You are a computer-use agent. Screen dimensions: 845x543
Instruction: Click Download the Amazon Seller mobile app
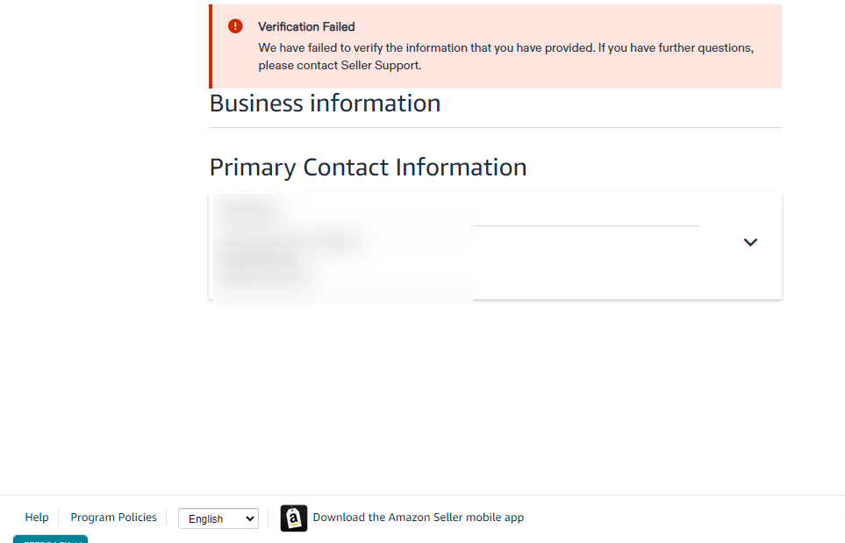419,518
